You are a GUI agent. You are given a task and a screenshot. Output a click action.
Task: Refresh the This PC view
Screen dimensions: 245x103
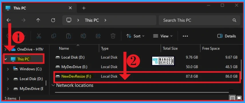tap(53, 20)
